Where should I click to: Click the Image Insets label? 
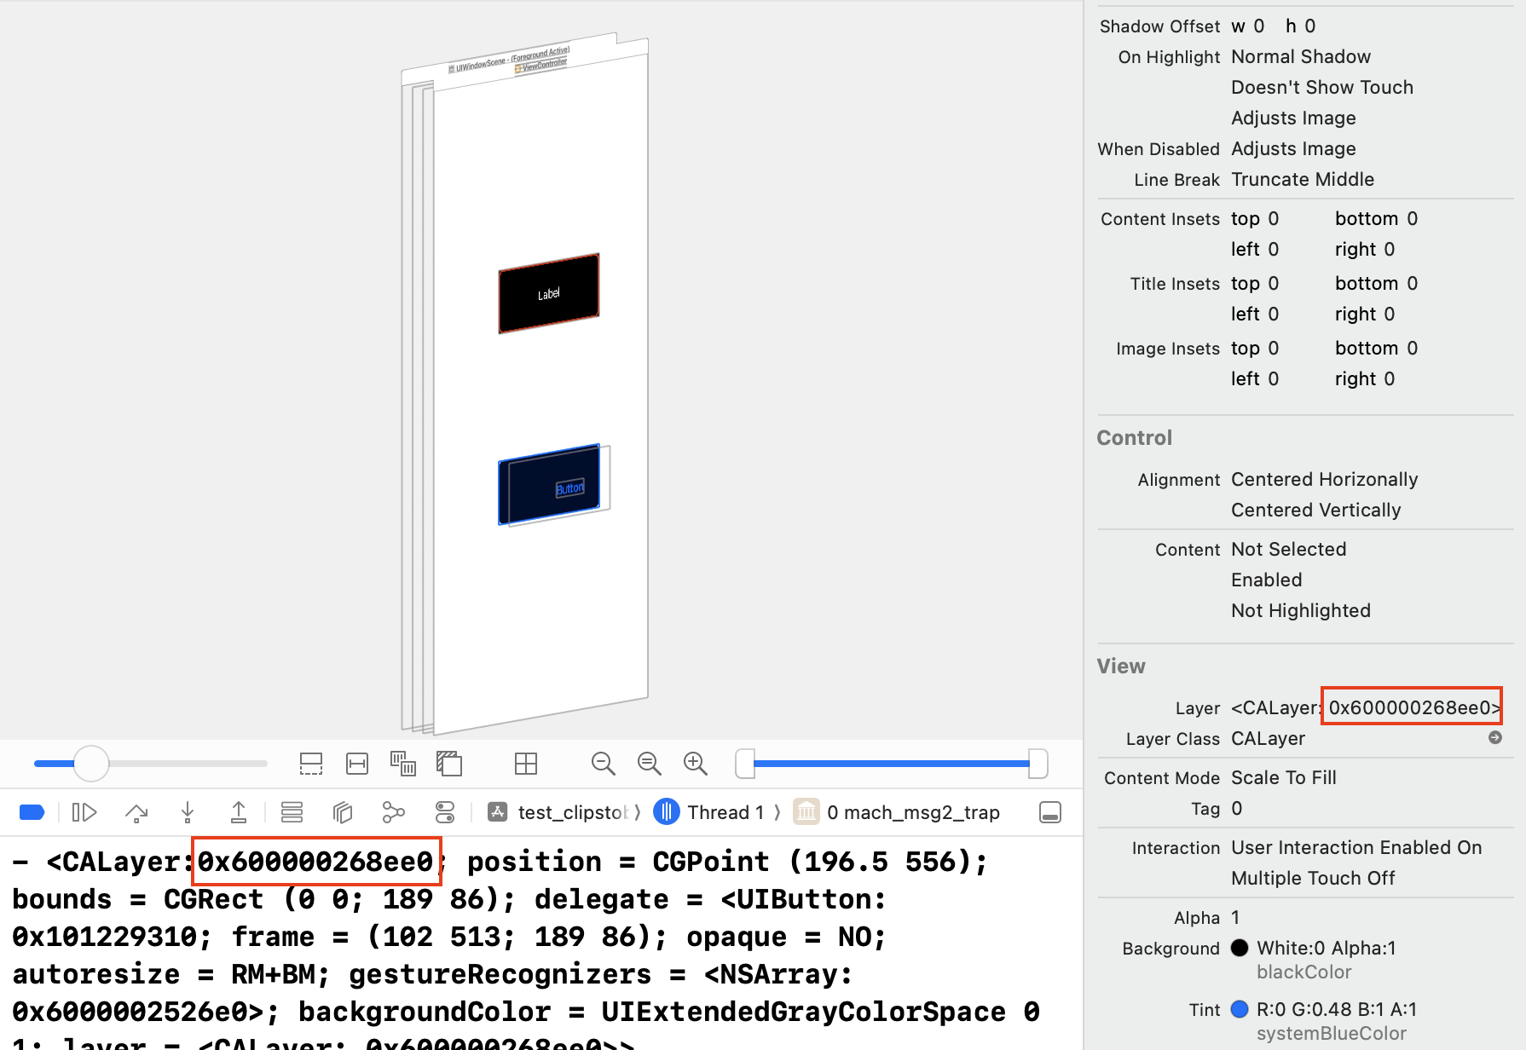pos(1168,349)
